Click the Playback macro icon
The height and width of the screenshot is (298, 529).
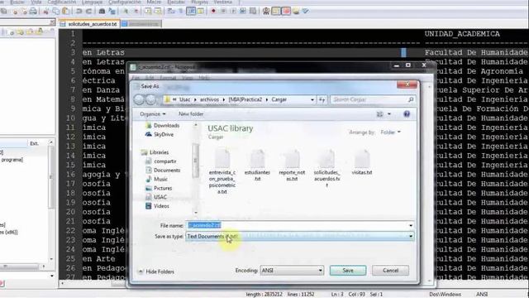(x=233, y=11)
